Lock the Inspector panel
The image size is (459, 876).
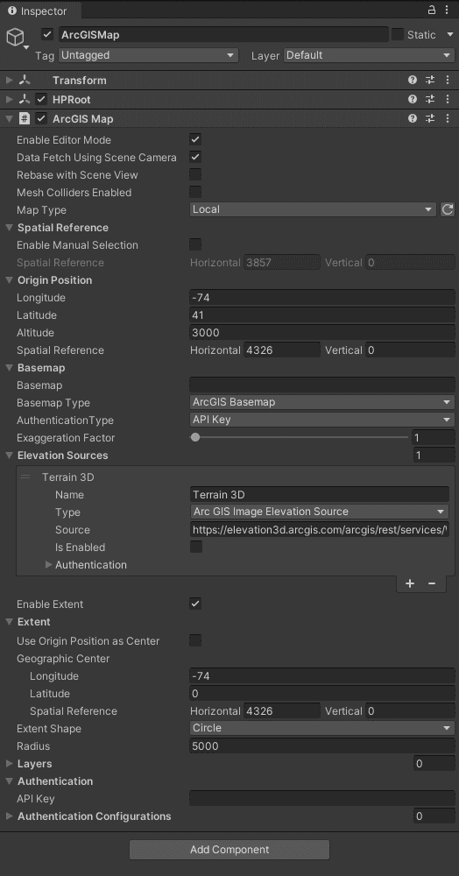point(432,10)
